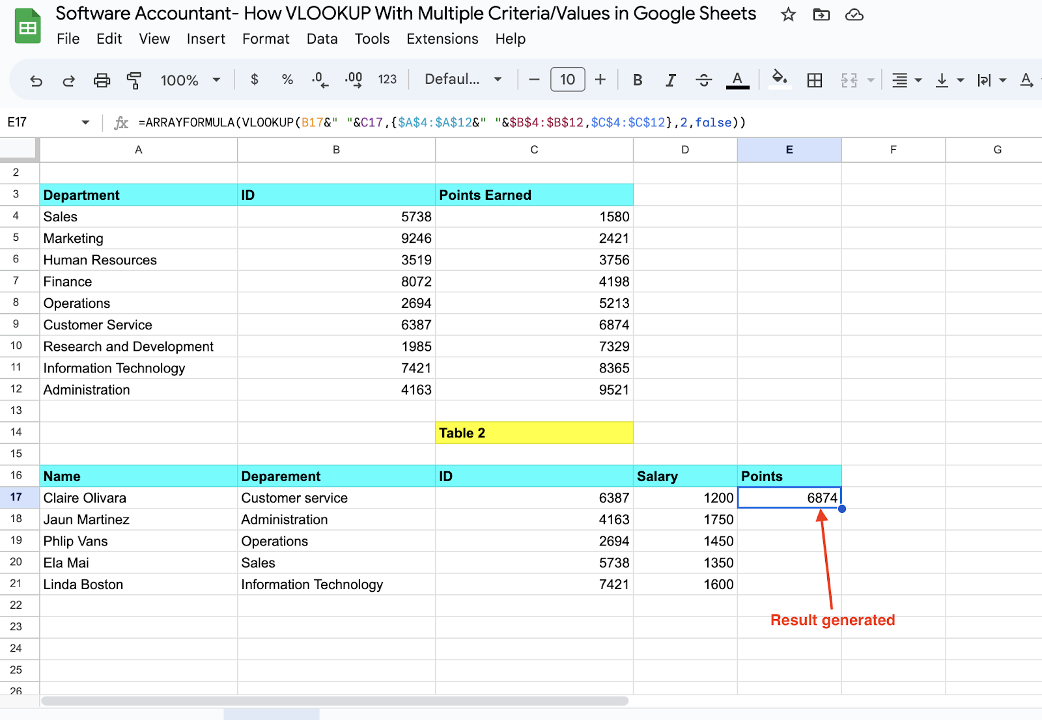This screenshot has height=720, width=1042.
Task: Click the select-all corner box
Action: [x=18, y=148]
